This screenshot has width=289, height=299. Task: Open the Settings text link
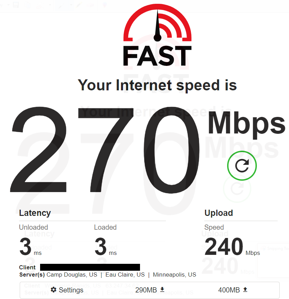71,290
